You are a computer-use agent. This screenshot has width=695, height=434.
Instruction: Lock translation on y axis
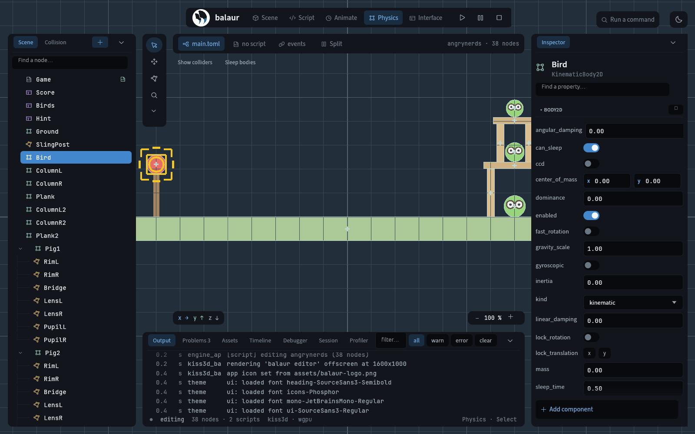pos(605,353)
